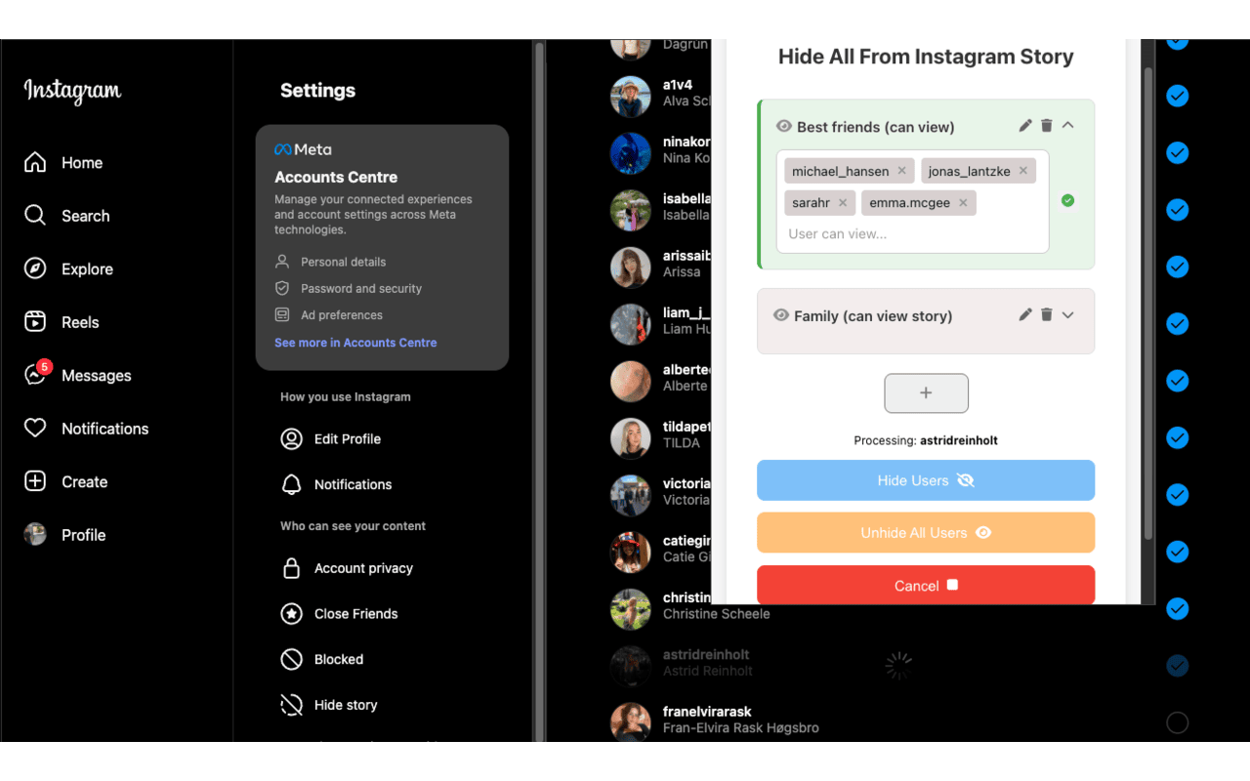Viewport: 1250px width, 781px height.
Task: Uncheck isabella checkbox
Action: pos(1178,210)
